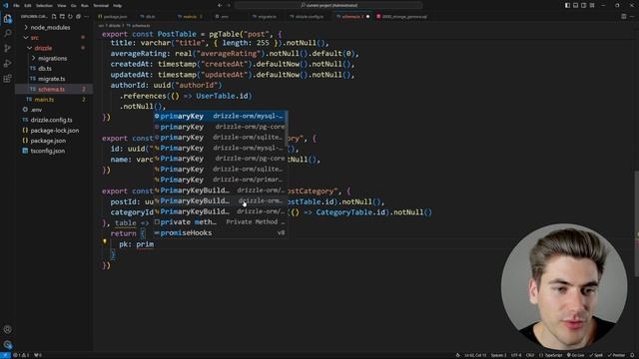Collapse the drizzle folder

[40, 48]
